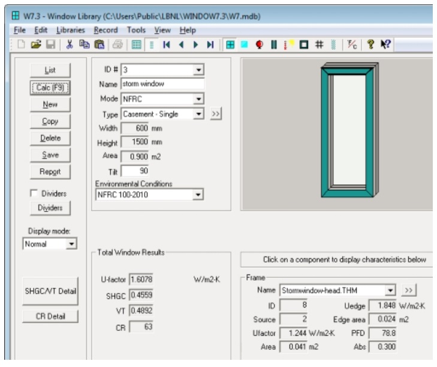Click the SHGC/VT Detail button
The width and height of the screenshot is (437, 367).
pos(50,291)
